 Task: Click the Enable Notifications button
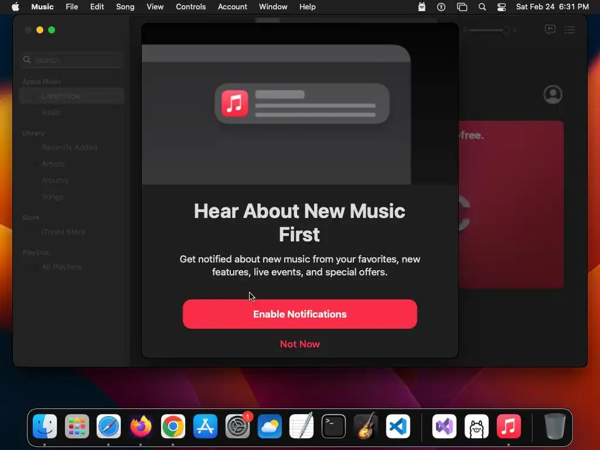click(299, 314)
